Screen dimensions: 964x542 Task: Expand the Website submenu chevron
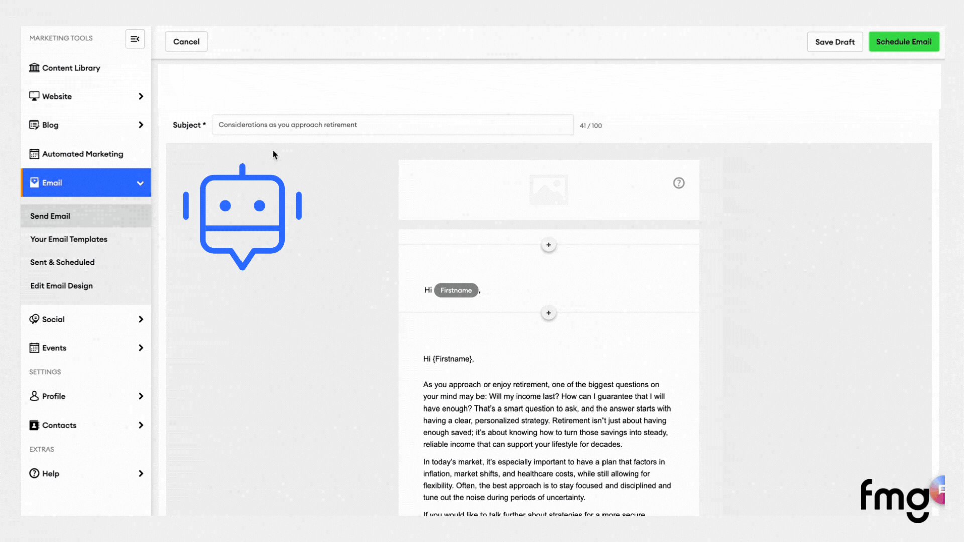[x=141, y=96]
